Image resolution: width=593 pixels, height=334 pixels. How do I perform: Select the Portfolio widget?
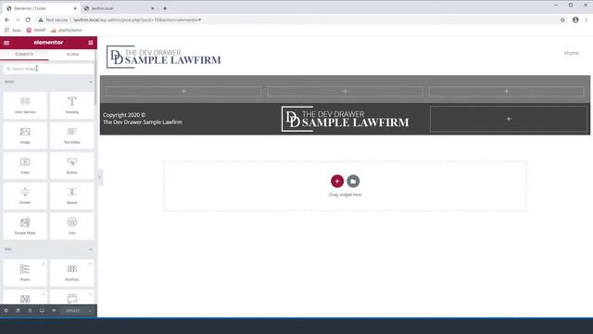pyautogui.click(x=72, y=273)
